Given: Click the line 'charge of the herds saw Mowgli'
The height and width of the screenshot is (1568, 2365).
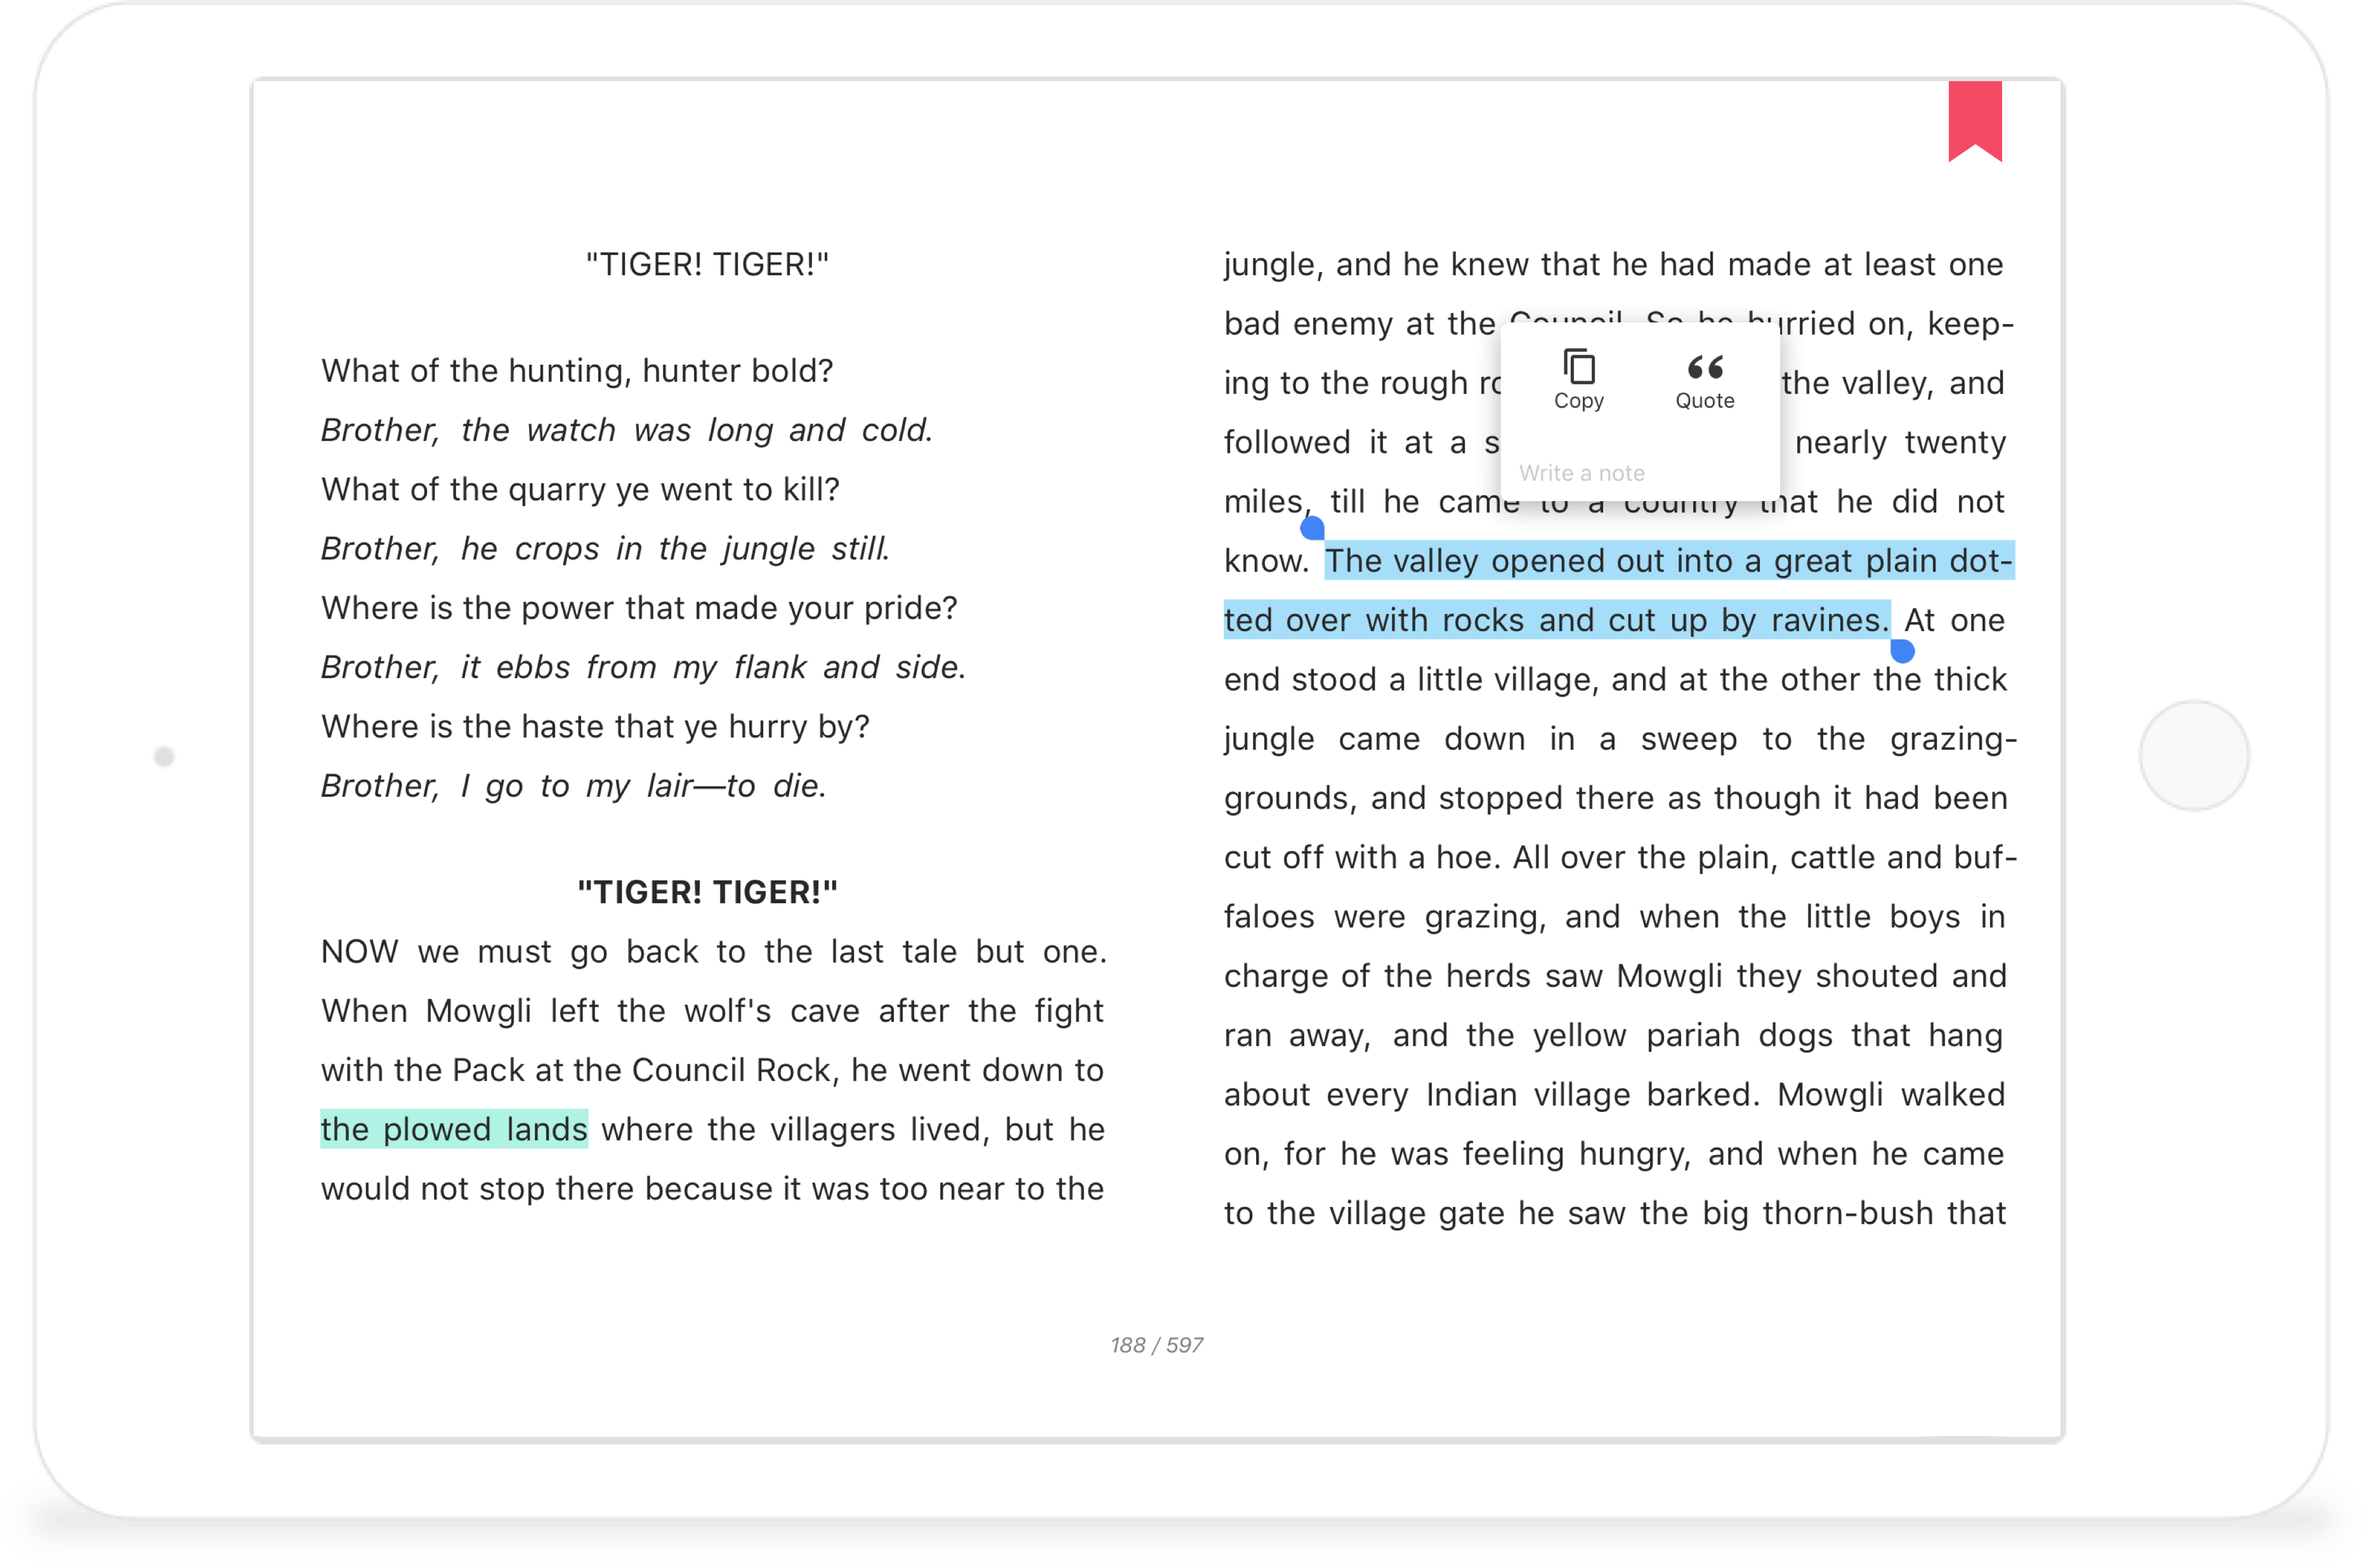Looking at the screenshot, I should [x=1615, y=976].
